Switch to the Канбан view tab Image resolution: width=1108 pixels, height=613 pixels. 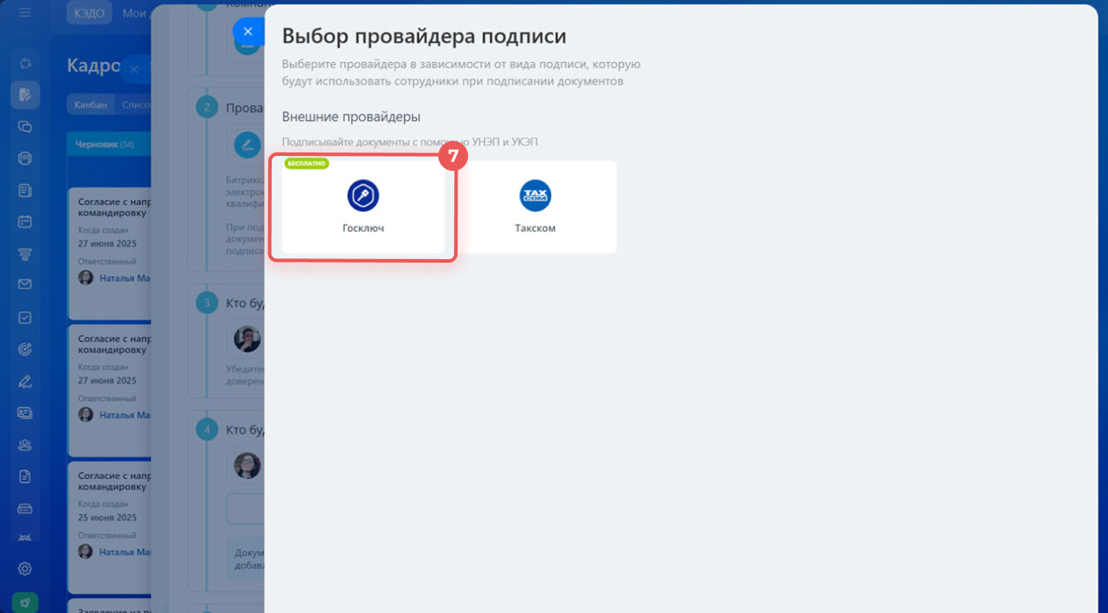[x=91, y=104]
